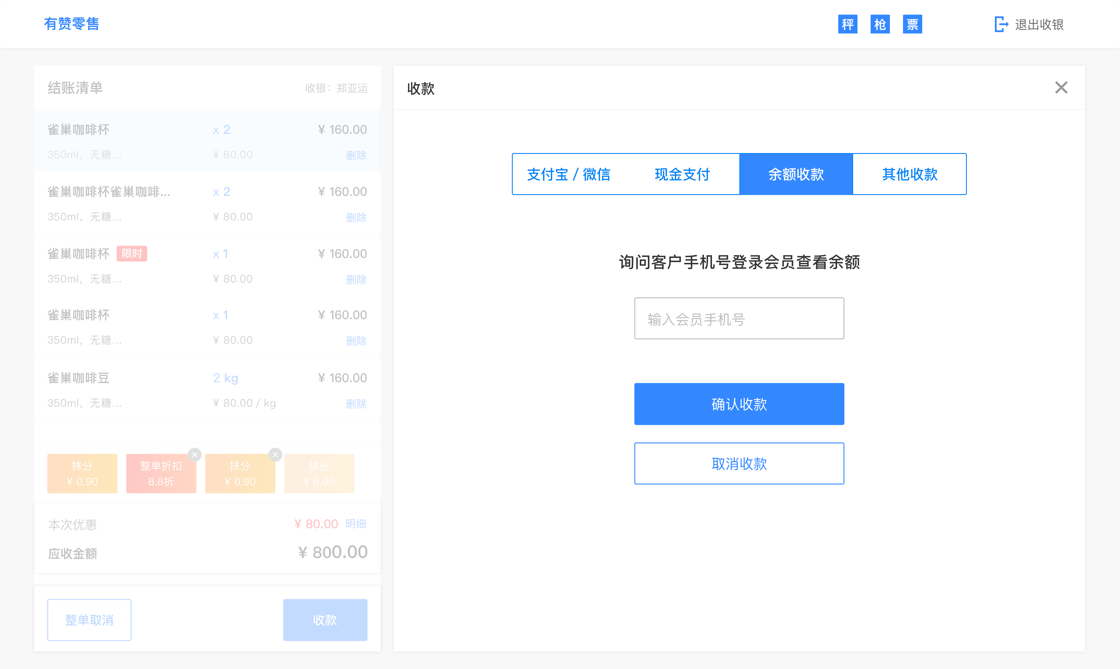Click the 秤 scale device icon

point(848,24)
